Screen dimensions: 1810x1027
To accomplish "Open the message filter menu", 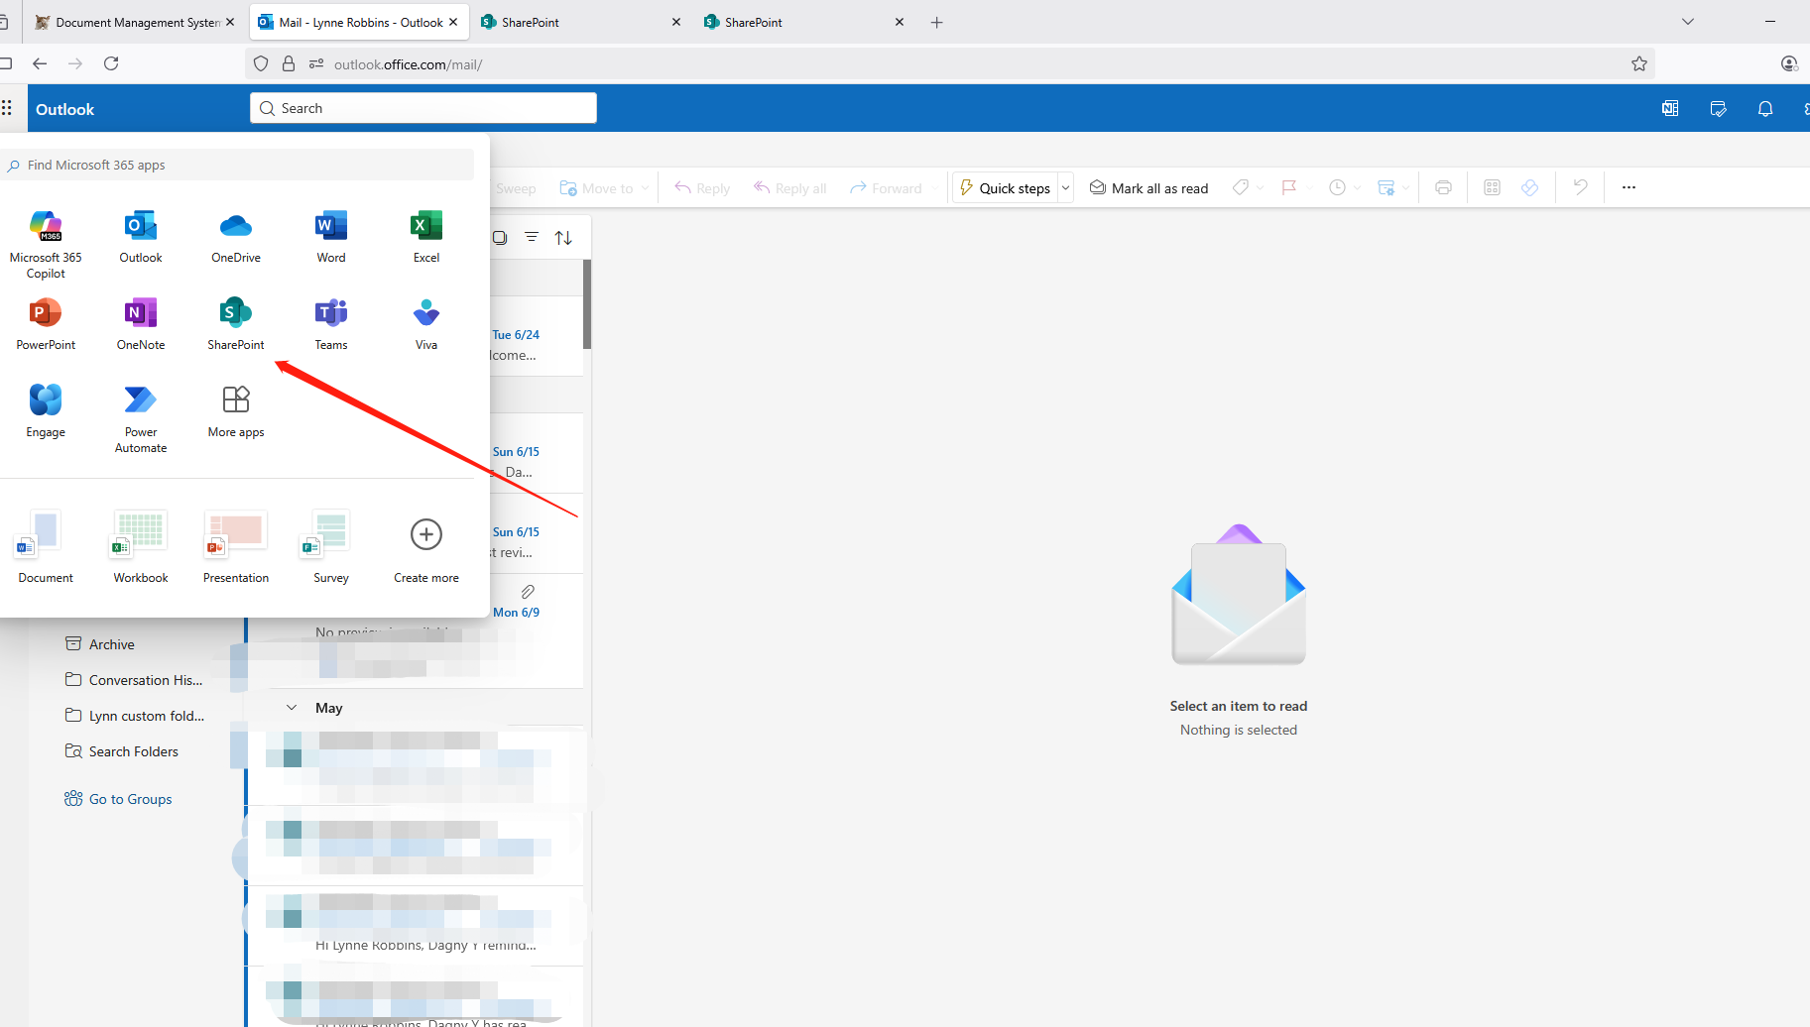I will point(532,237).
